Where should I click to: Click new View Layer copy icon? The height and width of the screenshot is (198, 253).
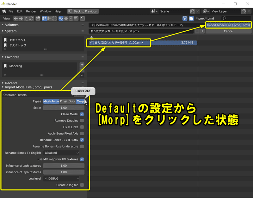[244, 11]
